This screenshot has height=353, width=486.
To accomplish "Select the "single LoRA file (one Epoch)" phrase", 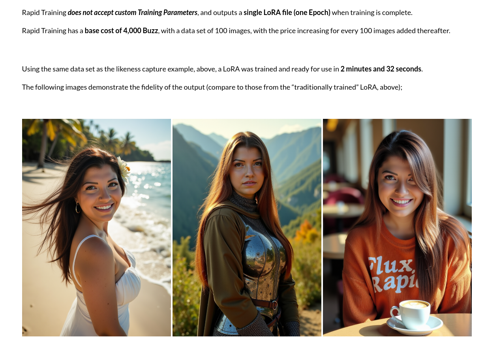I will tap(287, 13).
